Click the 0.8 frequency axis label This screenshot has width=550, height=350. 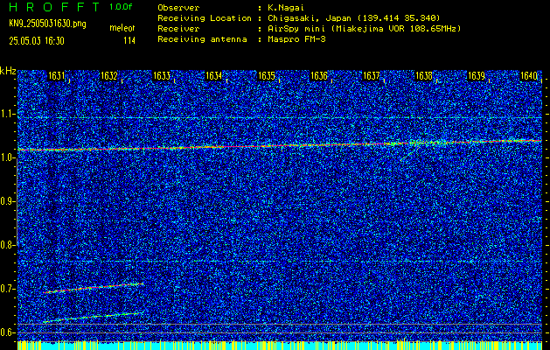pos(7,245)
